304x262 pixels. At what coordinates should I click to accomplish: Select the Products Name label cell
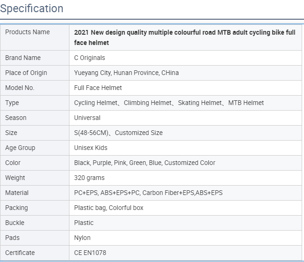coord(35,37)
